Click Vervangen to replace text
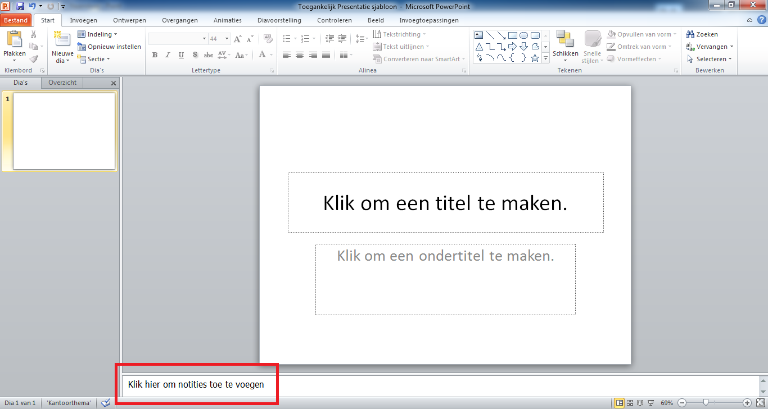The height and width of the screenshot is (409, 768). [709, 47]
